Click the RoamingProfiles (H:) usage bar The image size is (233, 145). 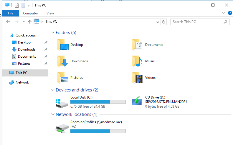coord(98,131)
